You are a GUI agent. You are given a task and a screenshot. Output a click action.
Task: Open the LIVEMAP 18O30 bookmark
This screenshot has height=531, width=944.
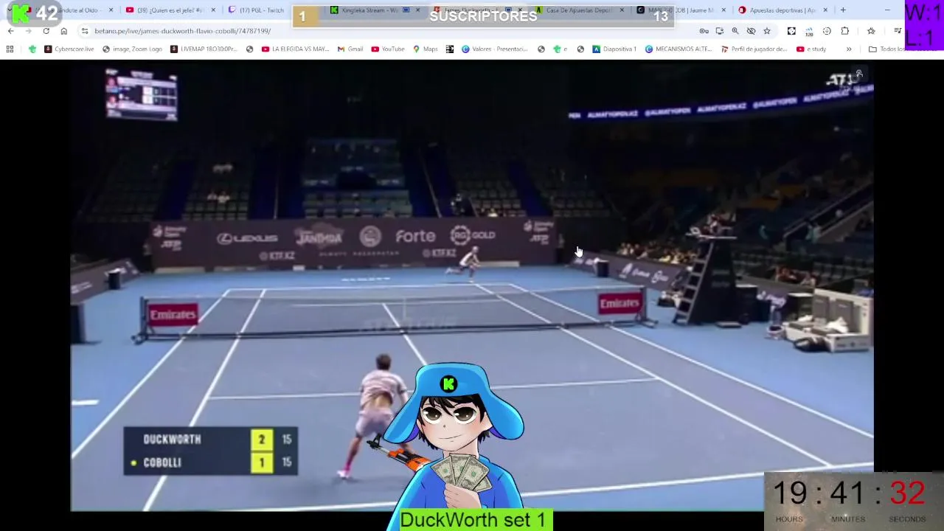point(204,49)
